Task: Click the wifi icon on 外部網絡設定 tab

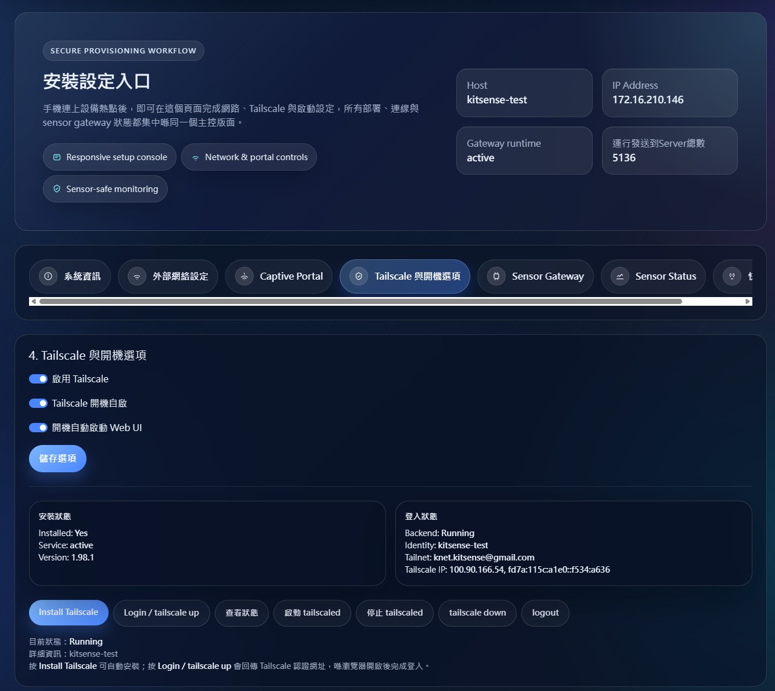Action: [137, 276]
